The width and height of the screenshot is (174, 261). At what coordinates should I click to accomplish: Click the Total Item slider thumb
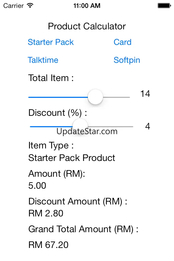[x=95, y=97]
